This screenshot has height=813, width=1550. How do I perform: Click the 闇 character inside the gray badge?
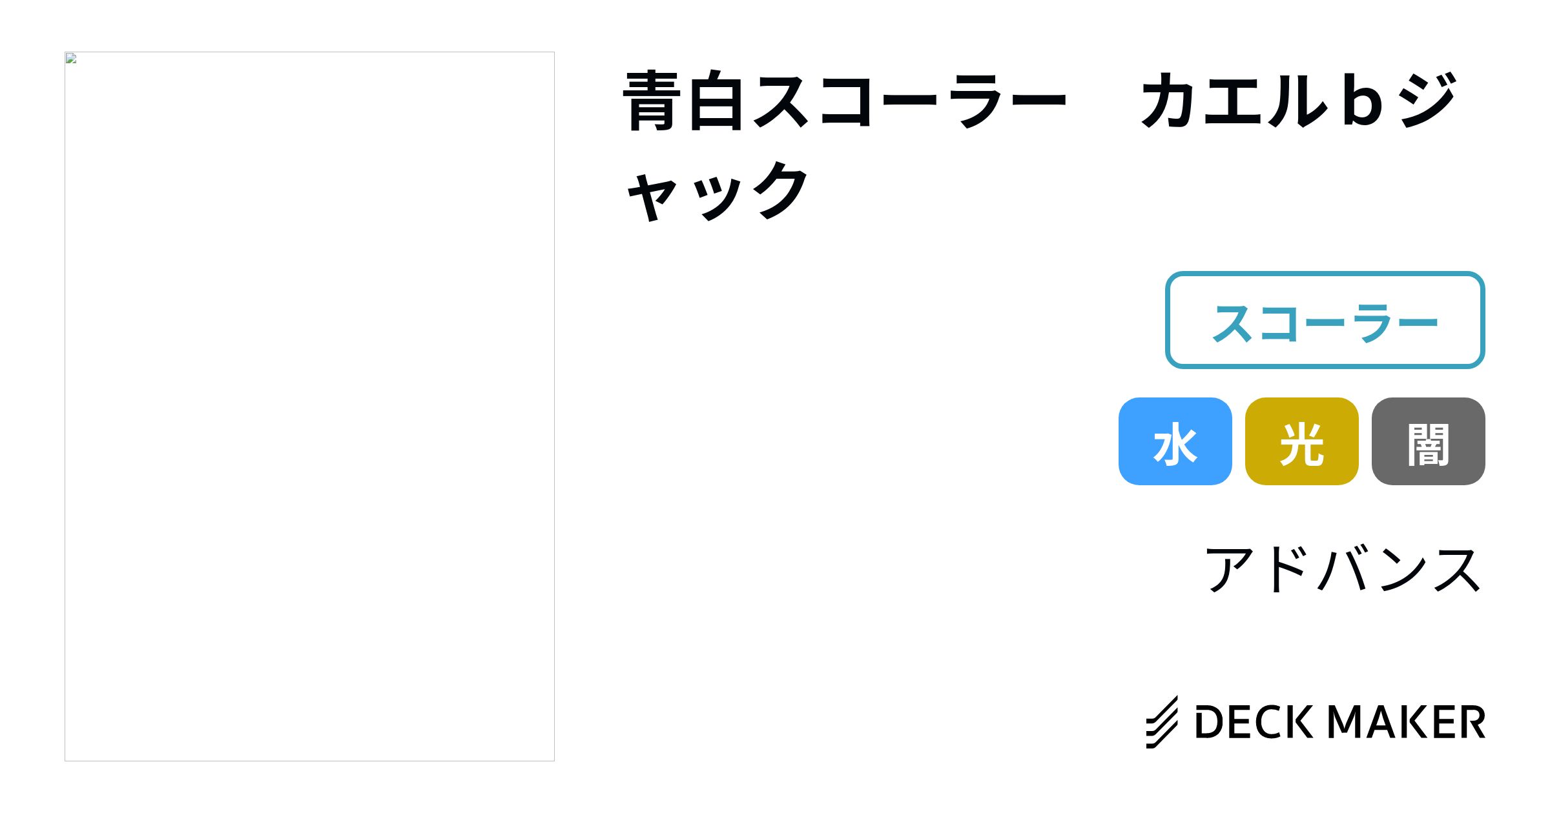point(1428,444)
